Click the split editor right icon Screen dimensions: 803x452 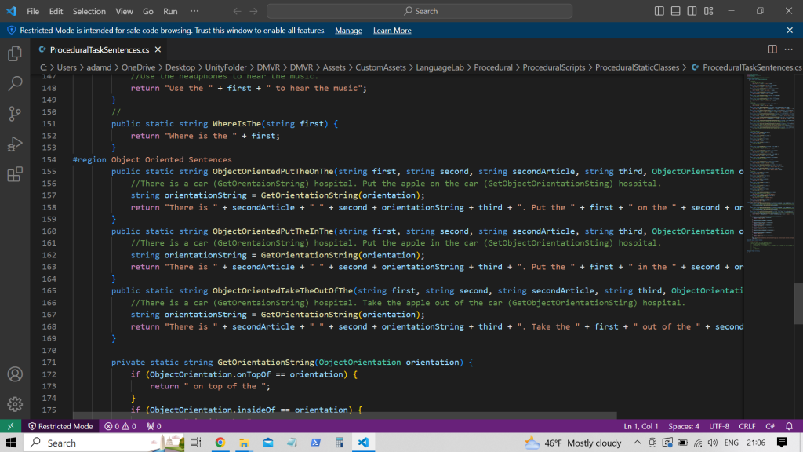772,49
